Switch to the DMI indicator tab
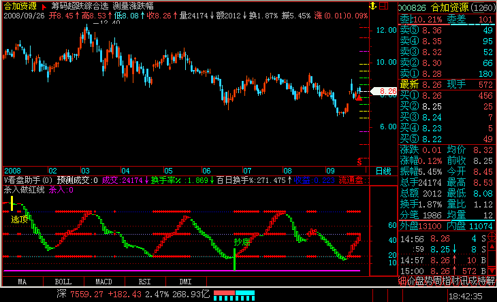497x302 pixels. pos(186,282)
